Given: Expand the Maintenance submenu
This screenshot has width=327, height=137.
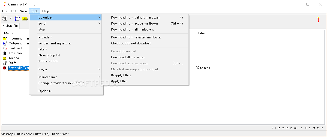Looking at the screenshot, I should pos(65,77).
